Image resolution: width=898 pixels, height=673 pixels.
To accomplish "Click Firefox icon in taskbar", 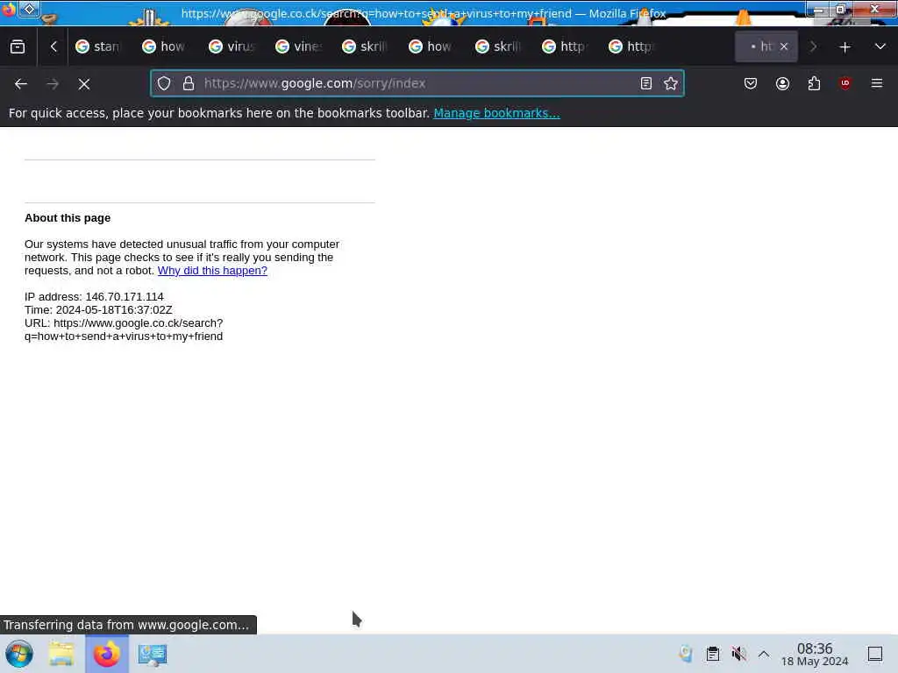I will tap(106, 654).
